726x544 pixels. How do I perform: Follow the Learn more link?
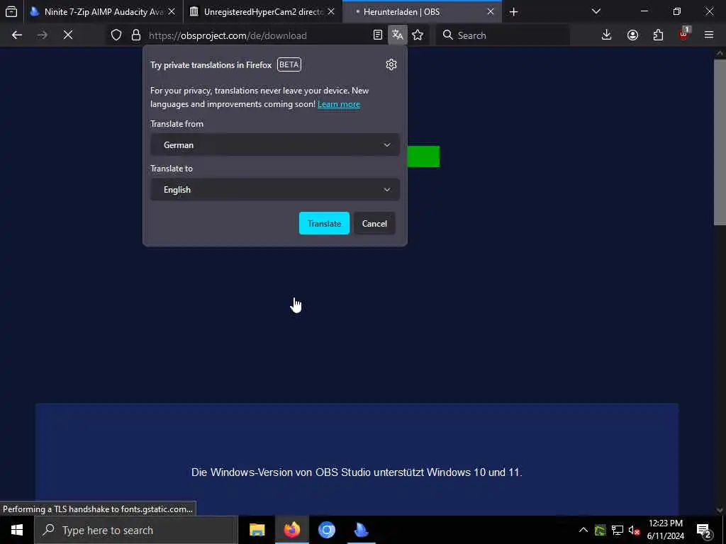point(339,104)
